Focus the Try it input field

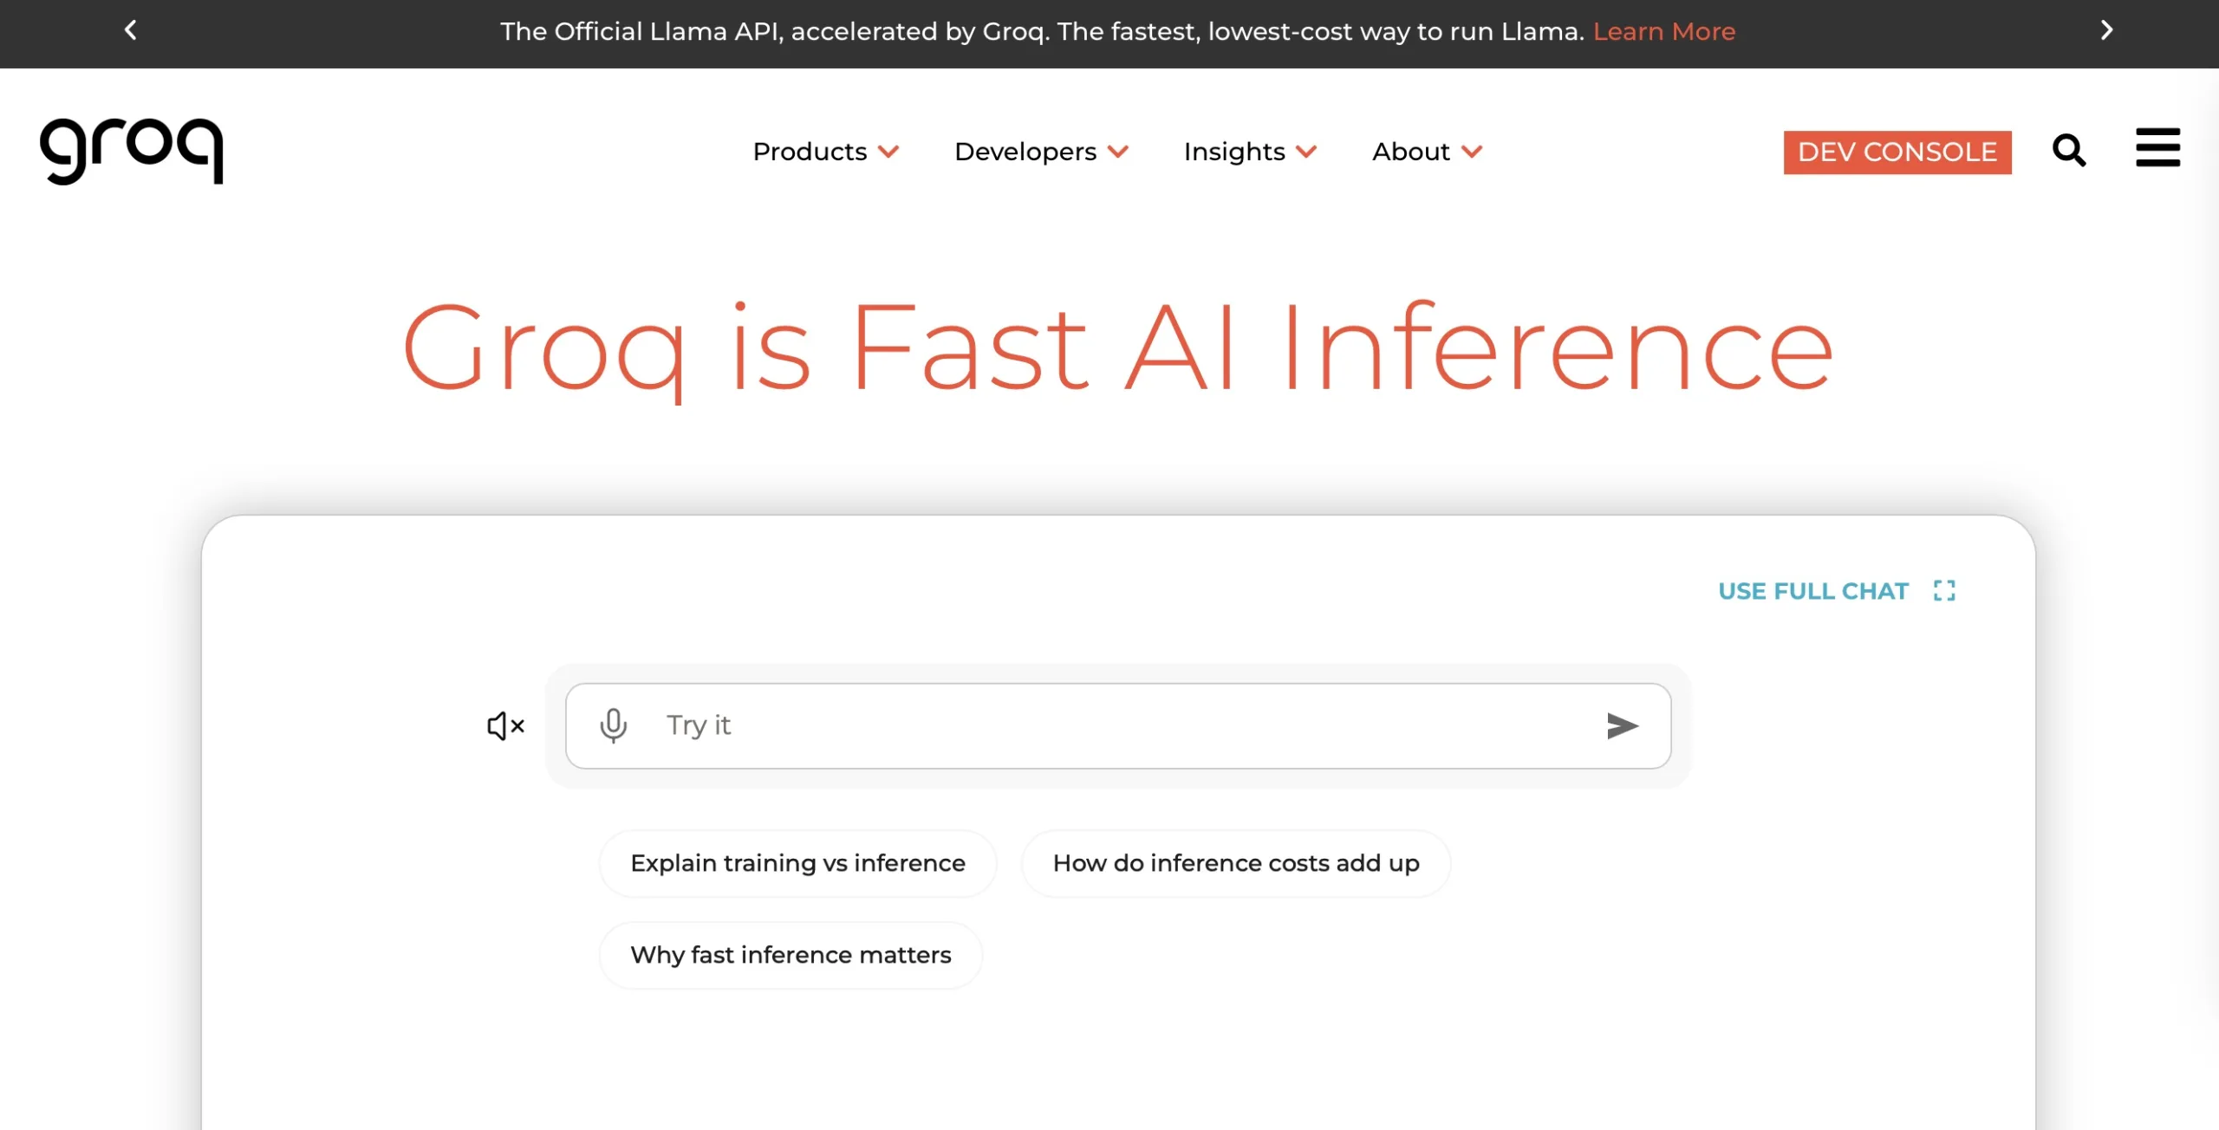click(1118, 726)
